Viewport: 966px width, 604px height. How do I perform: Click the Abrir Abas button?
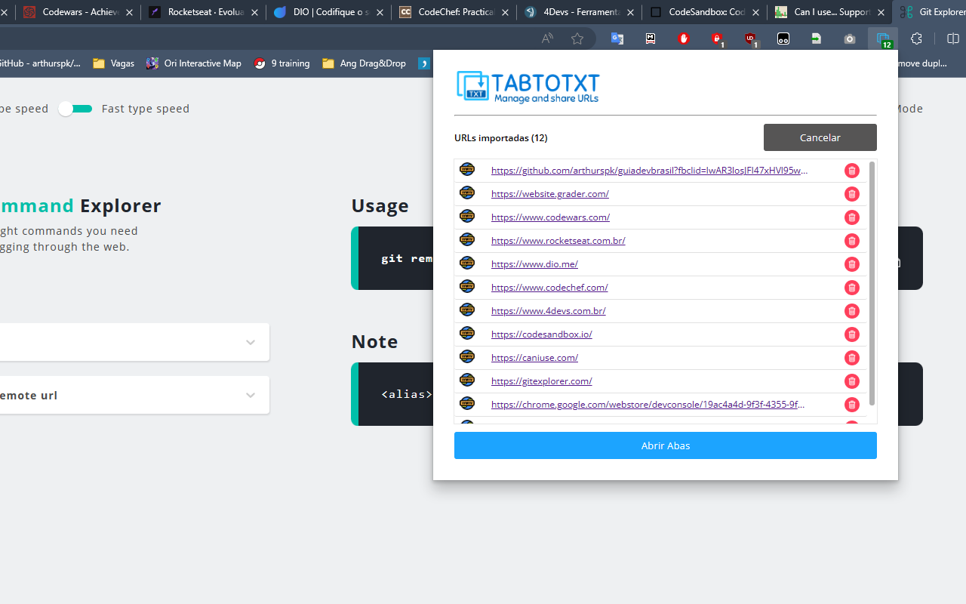[x=665, y=445]
